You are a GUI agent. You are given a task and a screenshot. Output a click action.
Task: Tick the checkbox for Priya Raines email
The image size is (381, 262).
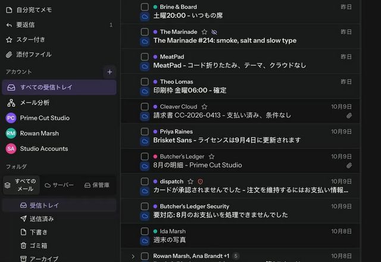click(x=145, y=132)
